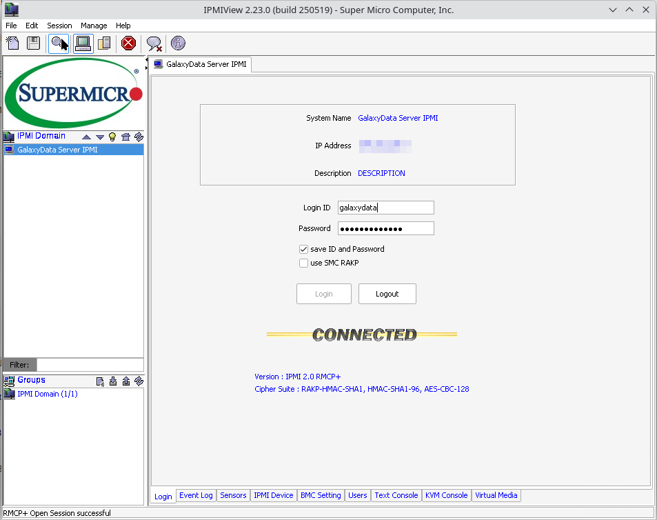Click the new group page icon in Groups header
Image resolution: width=657 pixels, height=520 pixels.
pos(100,381)
